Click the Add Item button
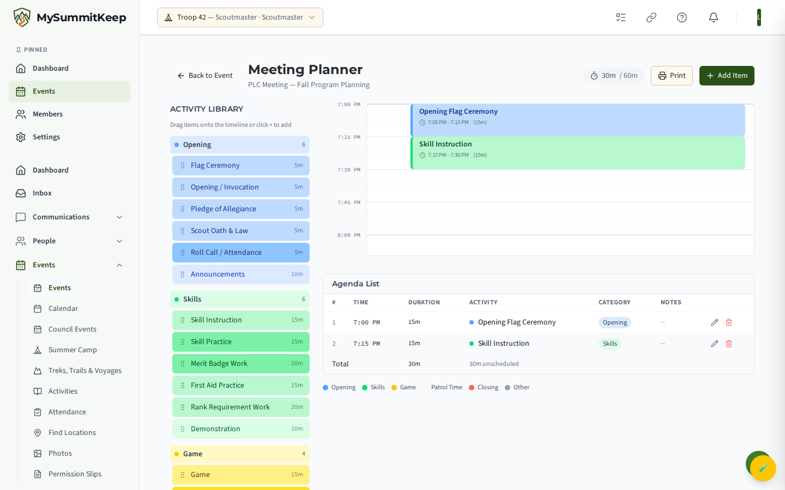The image size is (785, 490). click(727, 76)
